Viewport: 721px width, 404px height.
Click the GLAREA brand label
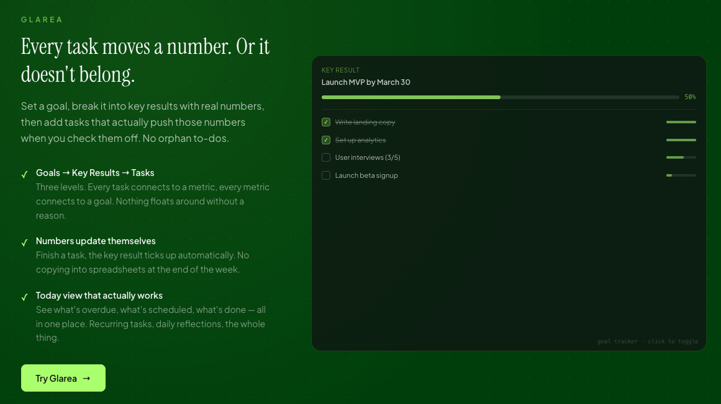point(42,20)
